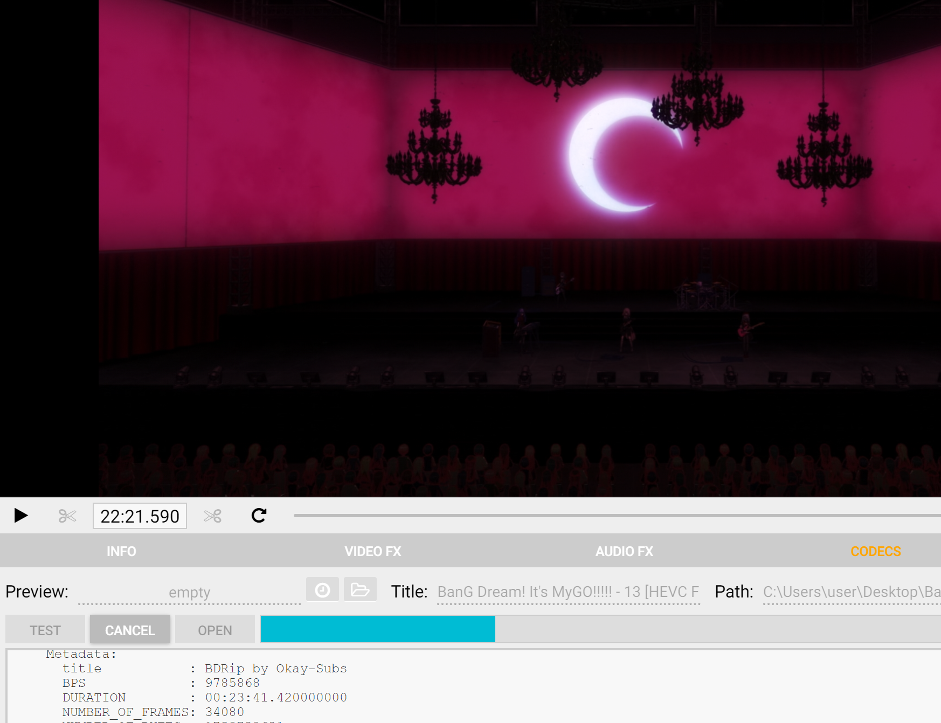Viewport: 941px width, 723px height.
Task: Select the CODECS tab
Action: click(876, 551)
